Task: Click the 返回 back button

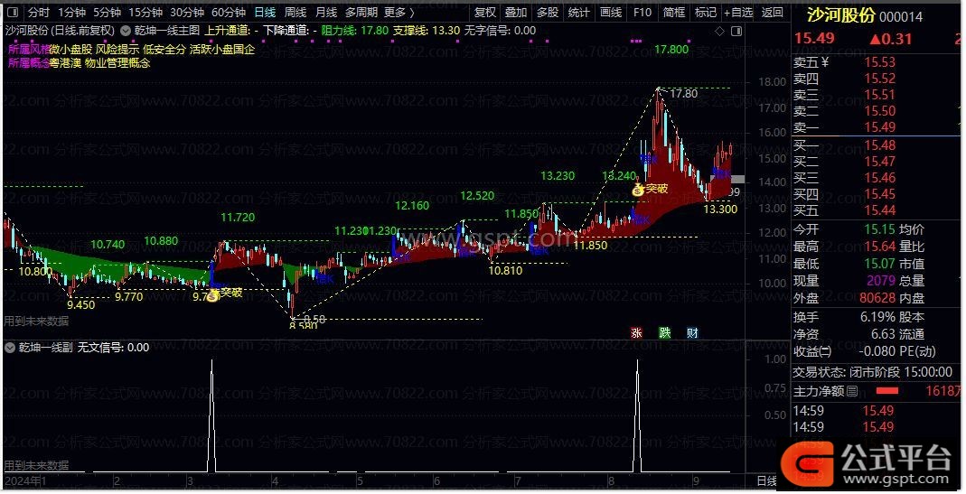Action: point(772,13)
